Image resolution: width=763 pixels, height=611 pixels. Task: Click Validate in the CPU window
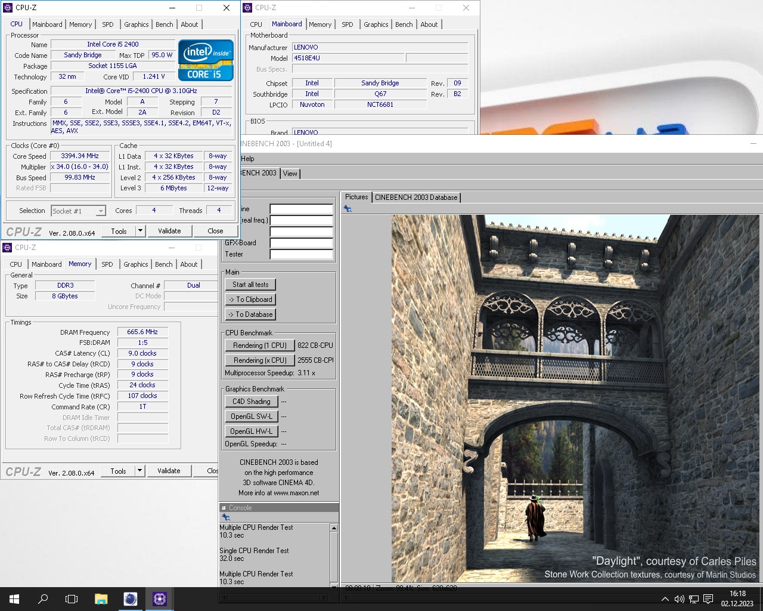click(169, 231)
